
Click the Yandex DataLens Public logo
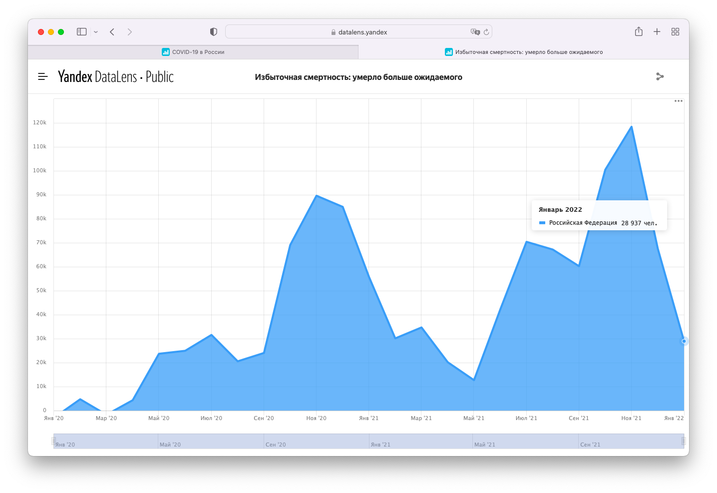coord(116,76)
